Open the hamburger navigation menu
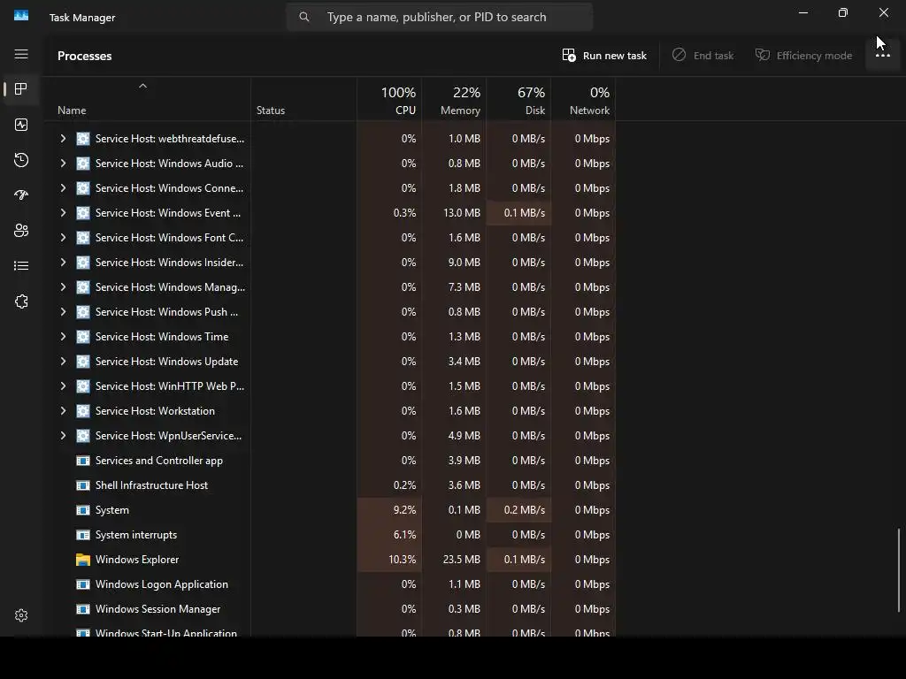The image size is (906, 679). click(21, 54)
